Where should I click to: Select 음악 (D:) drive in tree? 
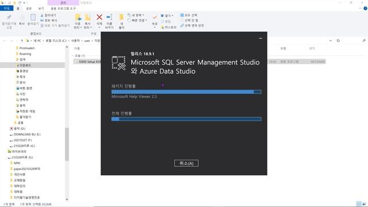[19, 129]
